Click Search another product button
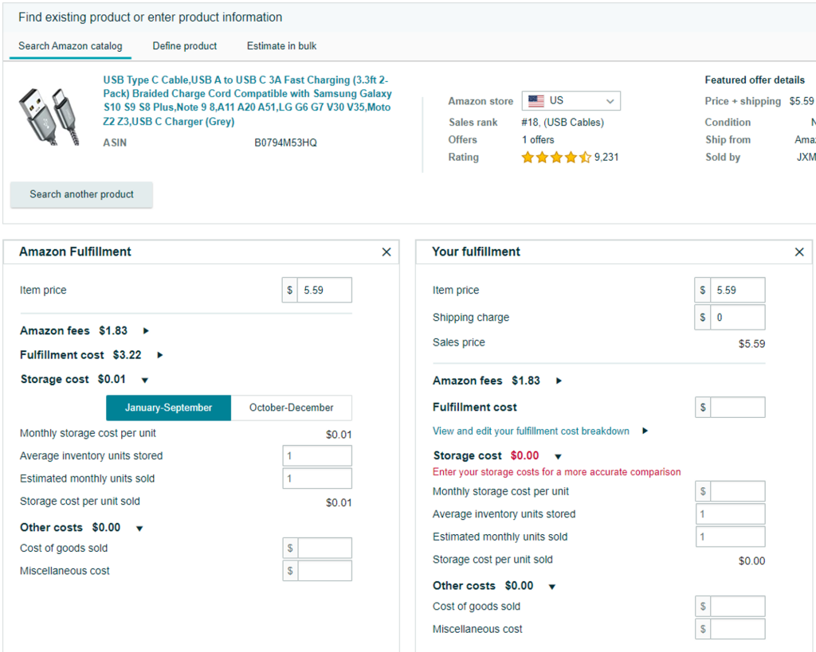This screenshot has height=652, width=816. [82, 194]
